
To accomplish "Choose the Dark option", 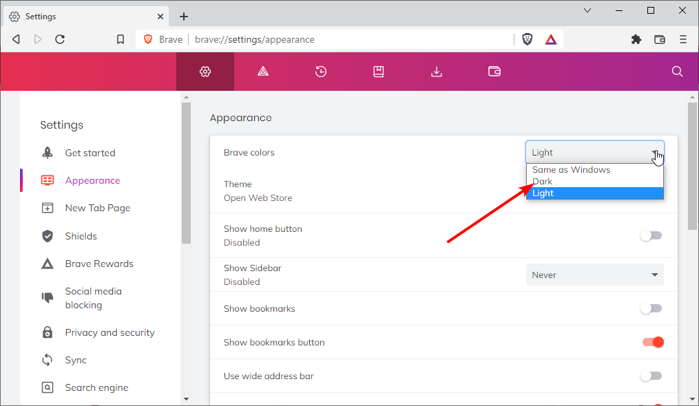I will coord(595,182).
